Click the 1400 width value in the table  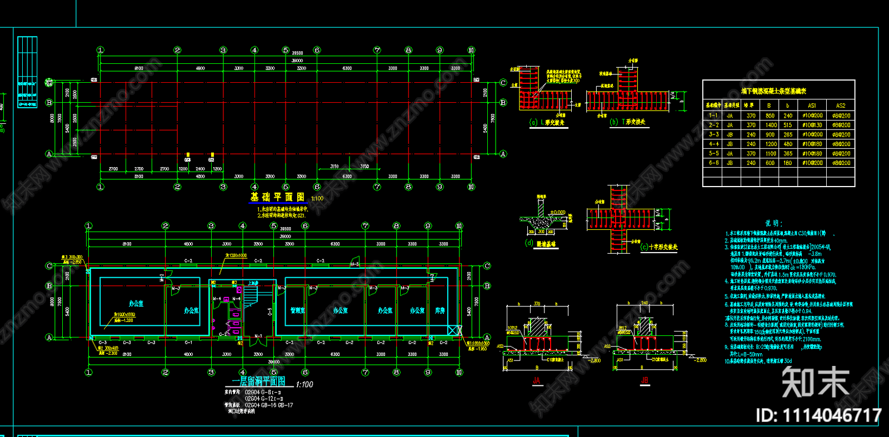point(771,125)
